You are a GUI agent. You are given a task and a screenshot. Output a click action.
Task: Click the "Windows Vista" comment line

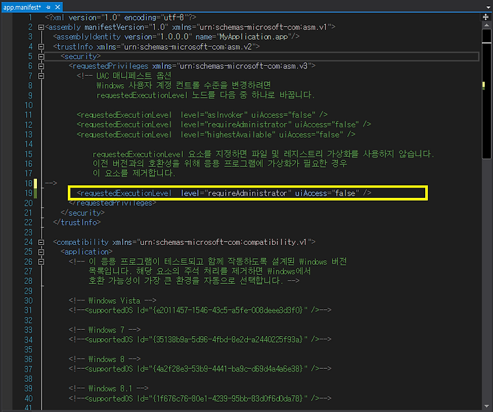[112, 300]
